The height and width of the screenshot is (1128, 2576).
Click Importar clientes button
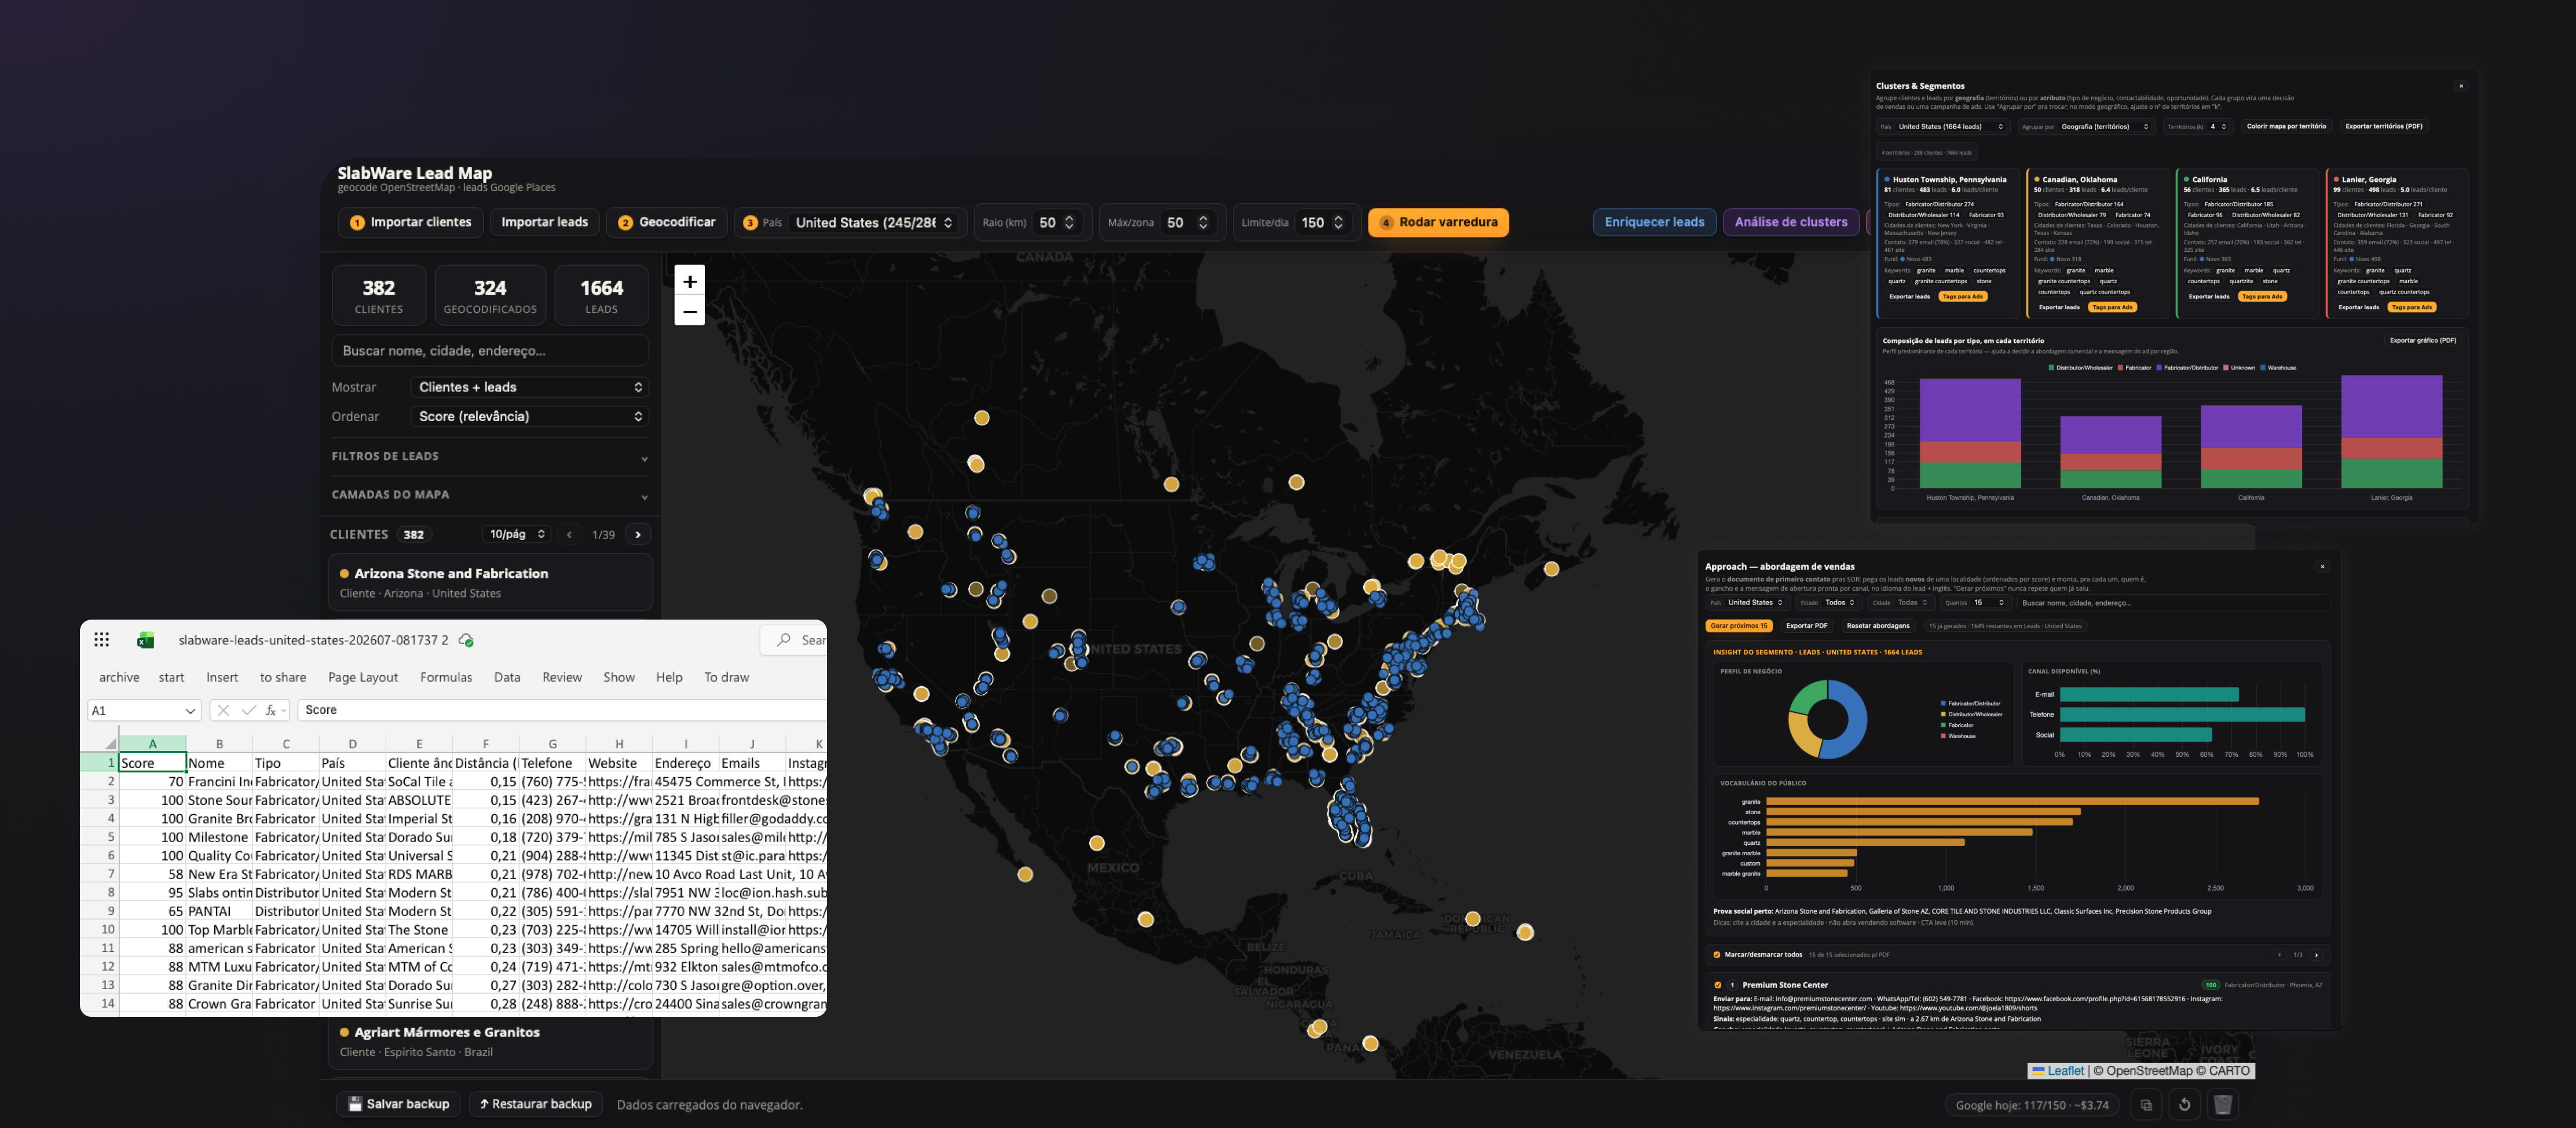[x=411, y=223]
